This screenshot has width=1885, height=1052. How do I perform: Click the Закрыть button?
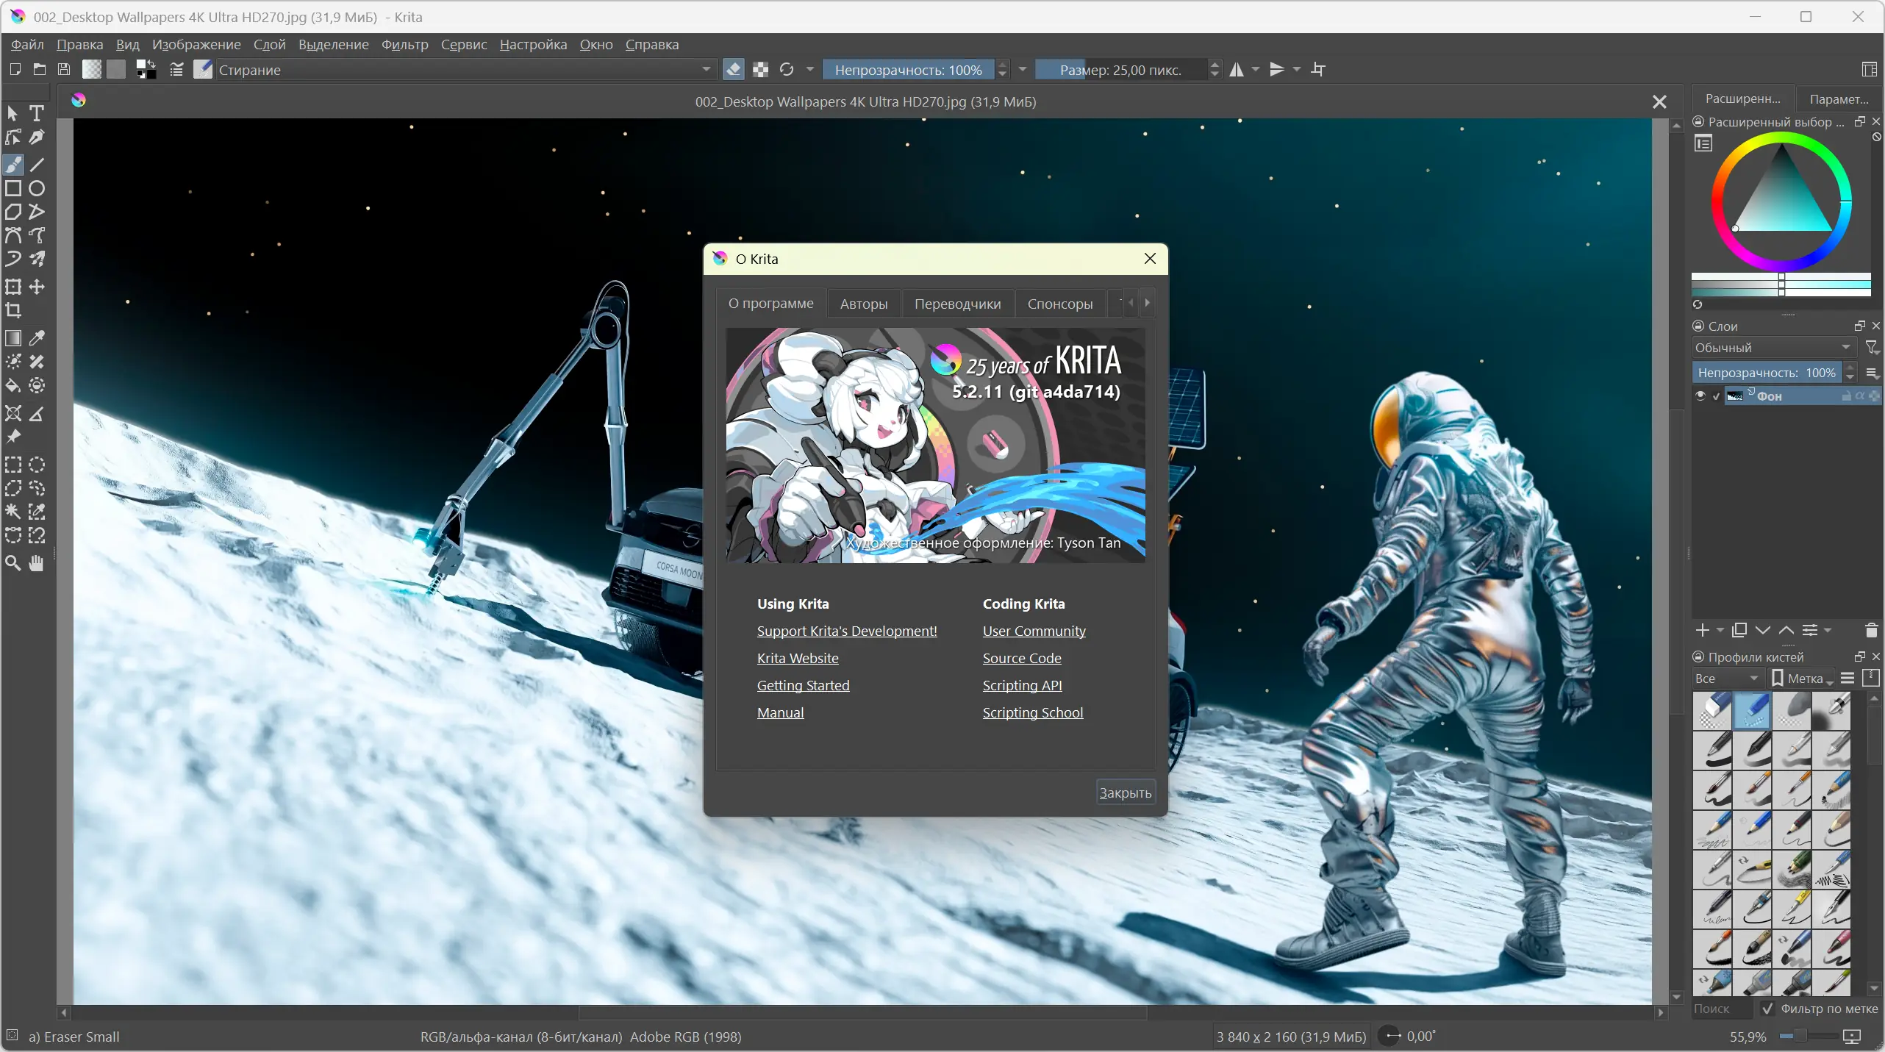pyautogui.click(x=1125, y=793)
